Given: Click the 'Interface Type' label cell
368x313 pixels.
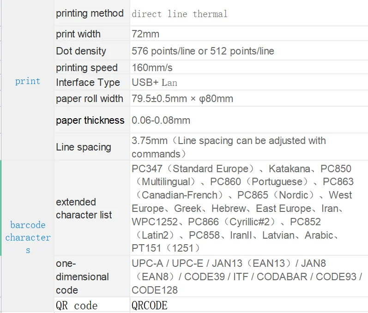Looking at the screenshot, I should pyautogui.click(x=88, y=83).
